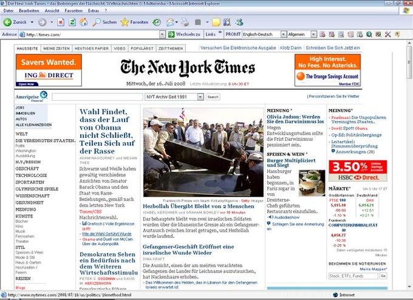
Task: Open the Burger Multipliziert und Siegt article
Action: click(291, 163)
